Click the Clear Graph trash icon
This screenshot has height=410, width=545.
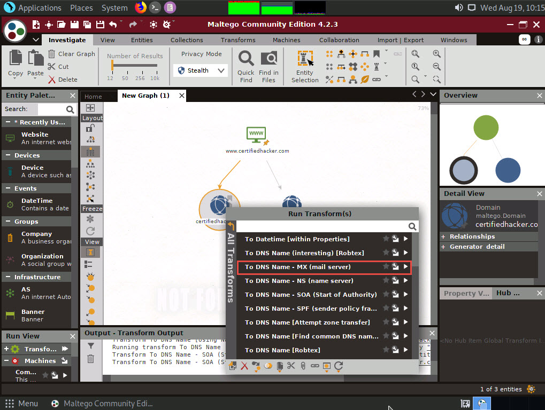51,54
